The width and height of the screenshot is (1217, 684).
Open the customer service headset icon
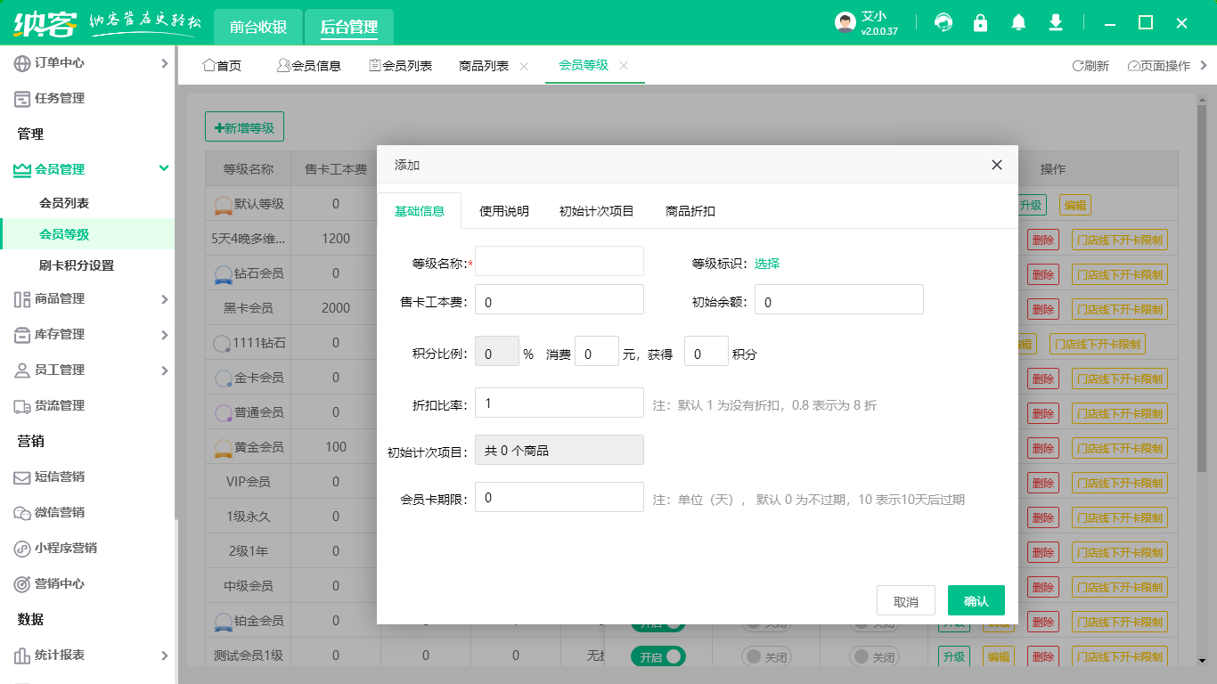pyautogui.click(x=943, y=22)
